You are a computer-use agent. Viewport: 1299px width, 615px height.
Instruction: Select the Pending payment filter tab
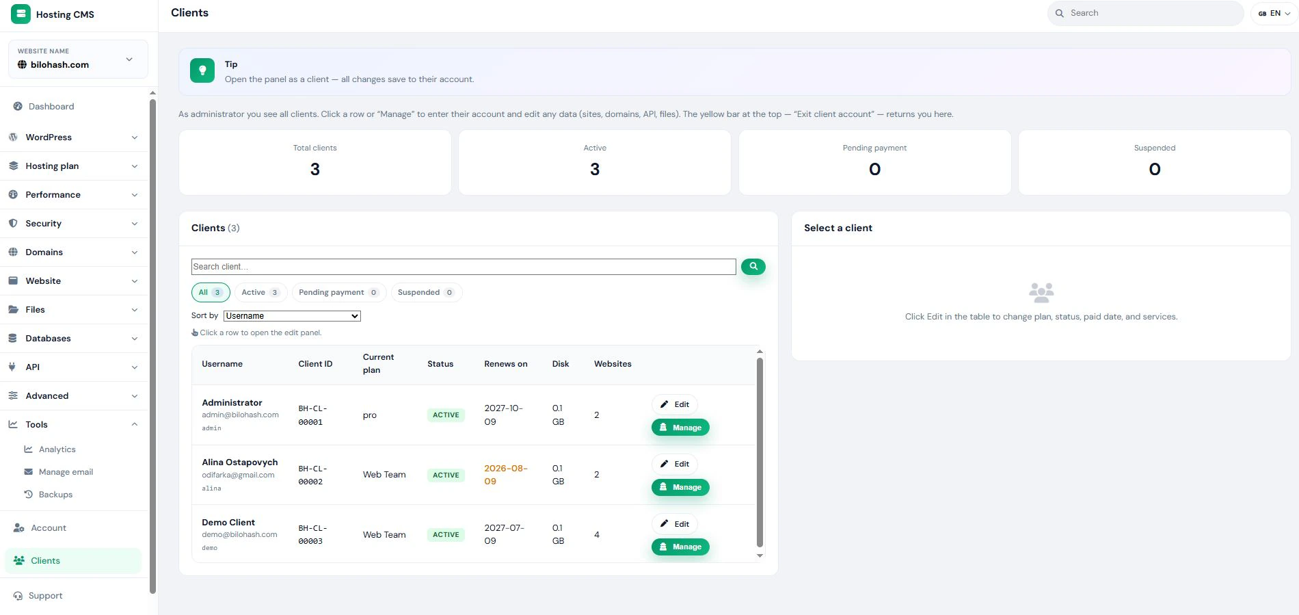[338, 292]
